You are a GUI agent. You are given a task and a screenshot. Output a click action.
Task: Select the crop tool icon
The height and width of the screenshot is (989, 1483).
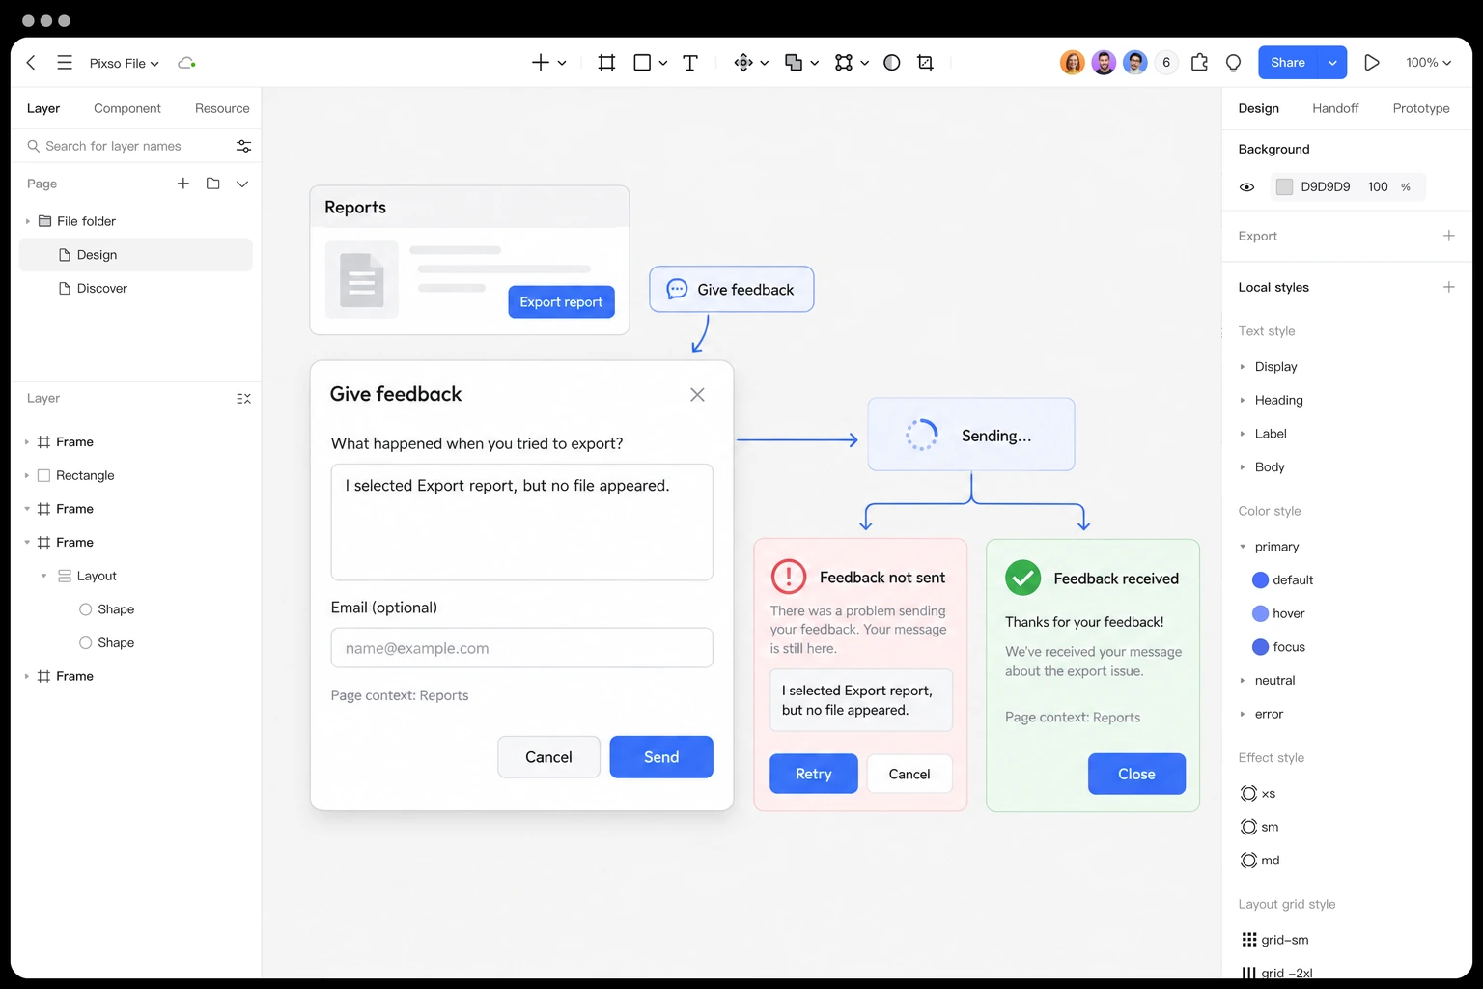coord(925,63)
